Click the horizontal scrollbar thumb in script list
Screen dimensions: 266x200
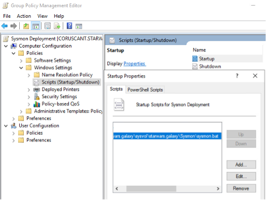pyautogui.click(x=151, y=189)
